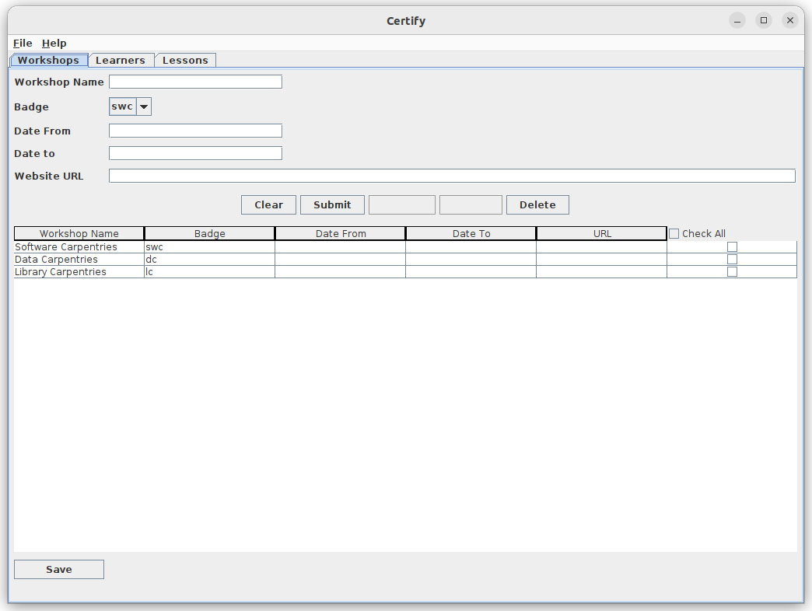Select the Software Carpentries cell

pos(79,246)
